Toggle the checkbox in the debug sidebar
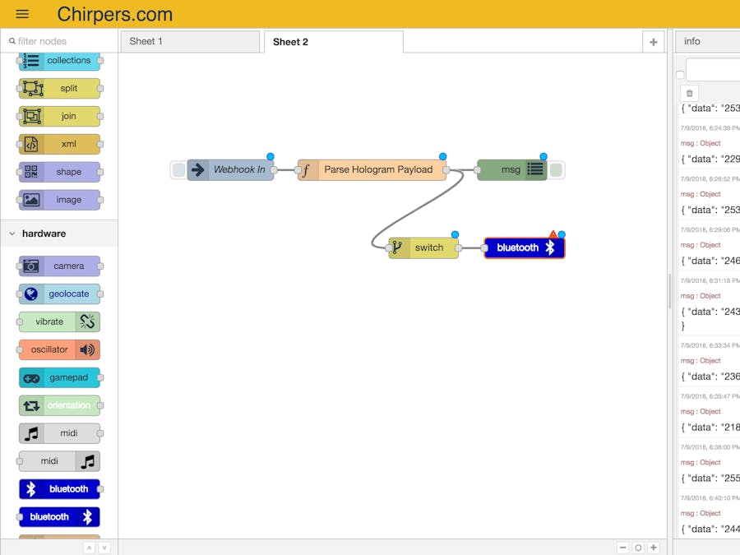This screenshot has height=555, width=740. pos(679,74)
